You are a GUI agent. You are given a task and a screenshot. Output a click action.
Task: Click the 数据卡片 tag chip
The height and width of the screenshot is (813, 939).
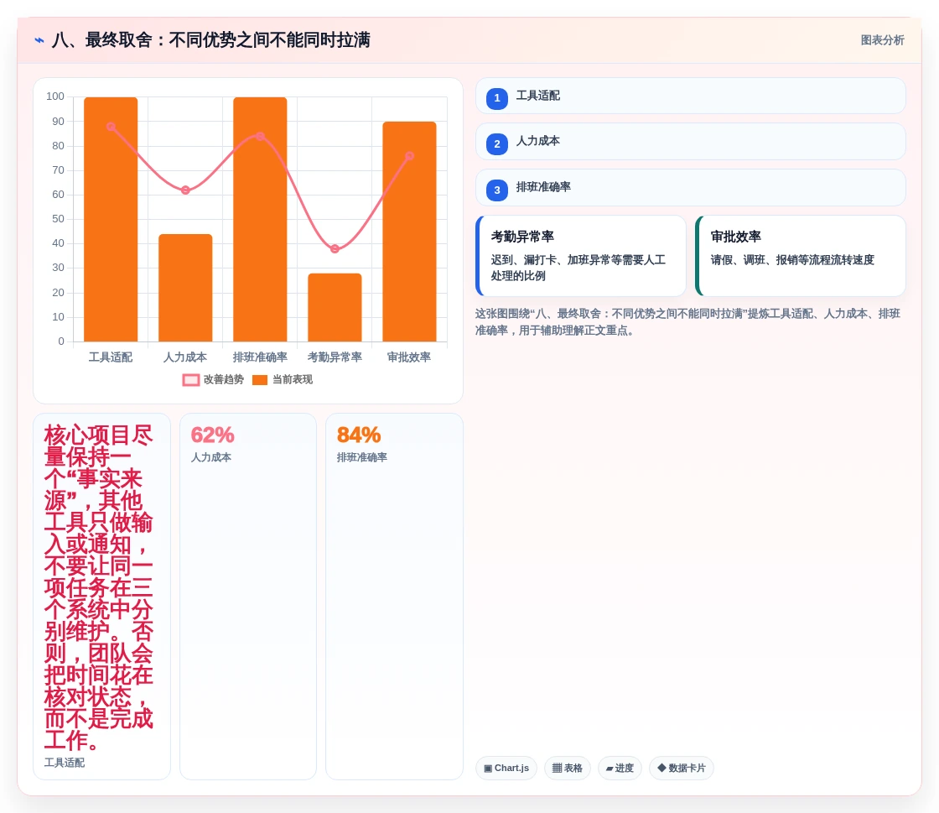[682, 768]
